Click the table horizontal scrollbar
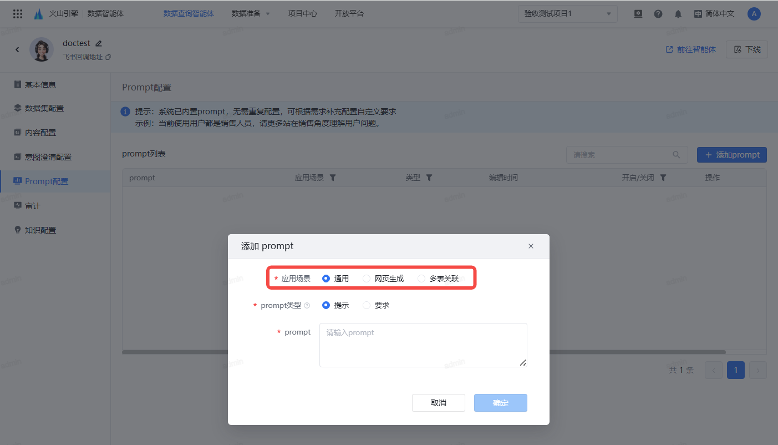 click(424, 352)
